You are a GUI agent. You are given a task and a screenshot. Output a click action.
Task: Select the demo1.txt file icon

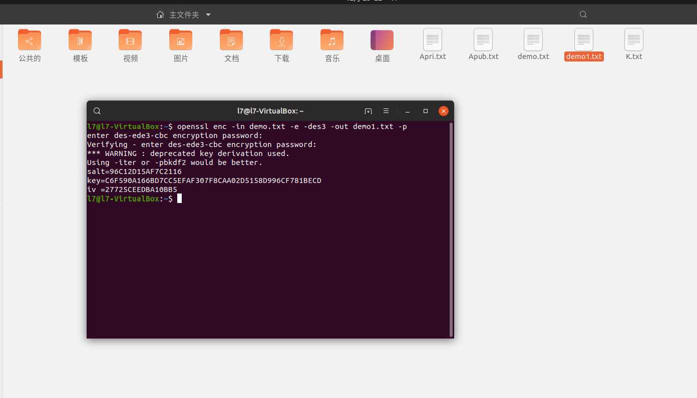pos(584,39)
